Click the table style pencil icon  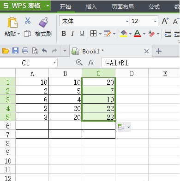pos(107,34)
